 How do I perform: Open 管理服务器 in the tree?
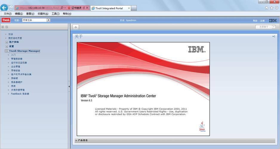click(17, 59)
